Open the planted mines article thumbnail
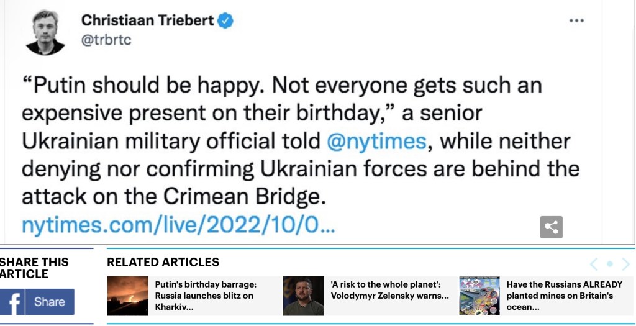 pyautogui.click(x=479, y=296)
